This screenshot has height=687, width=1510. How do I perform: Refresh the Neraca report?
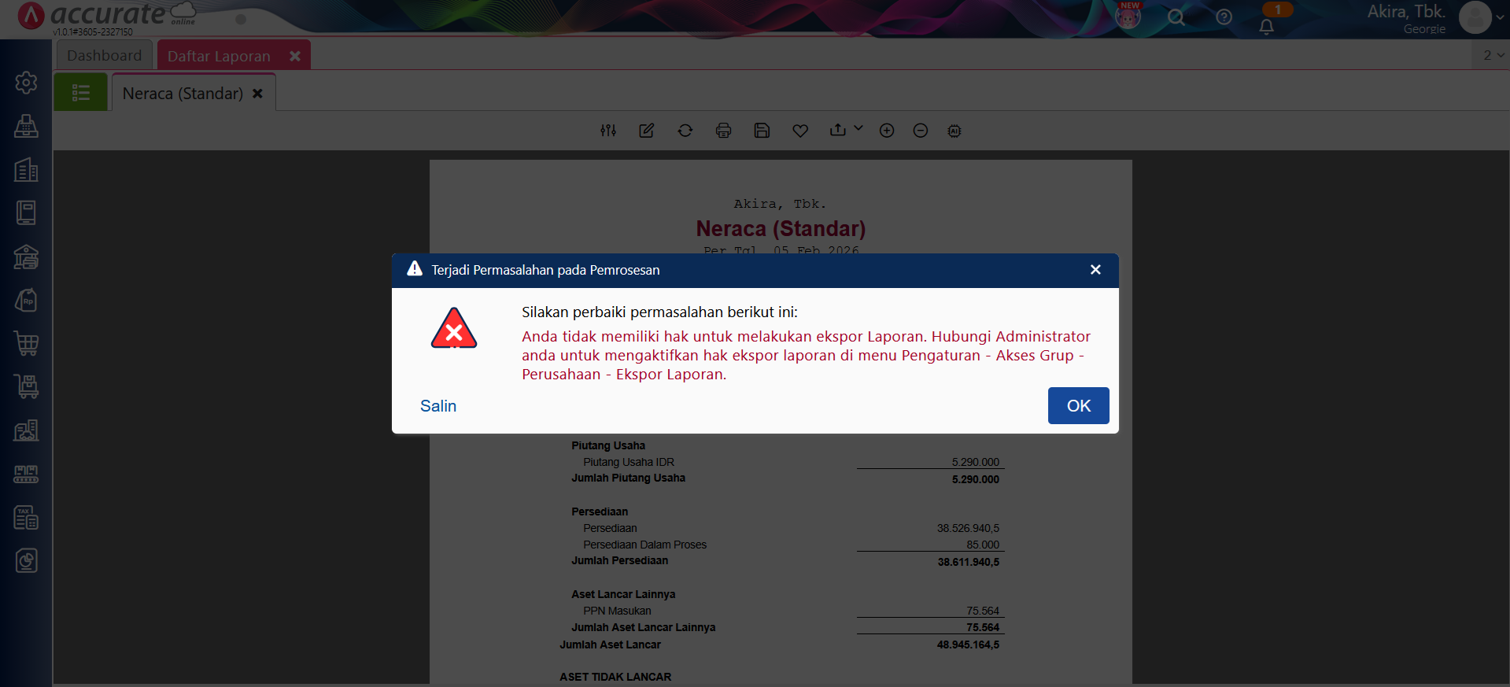[685, 131]
